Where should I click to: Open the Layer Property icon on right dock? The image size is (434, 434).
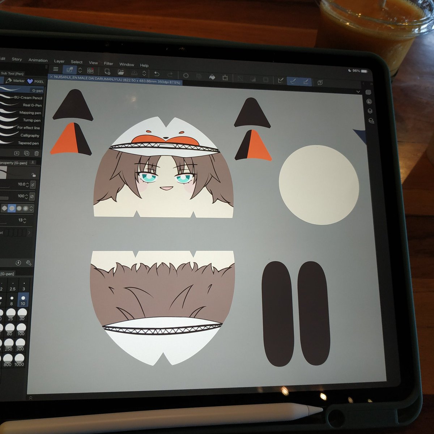tap(369, 102)
